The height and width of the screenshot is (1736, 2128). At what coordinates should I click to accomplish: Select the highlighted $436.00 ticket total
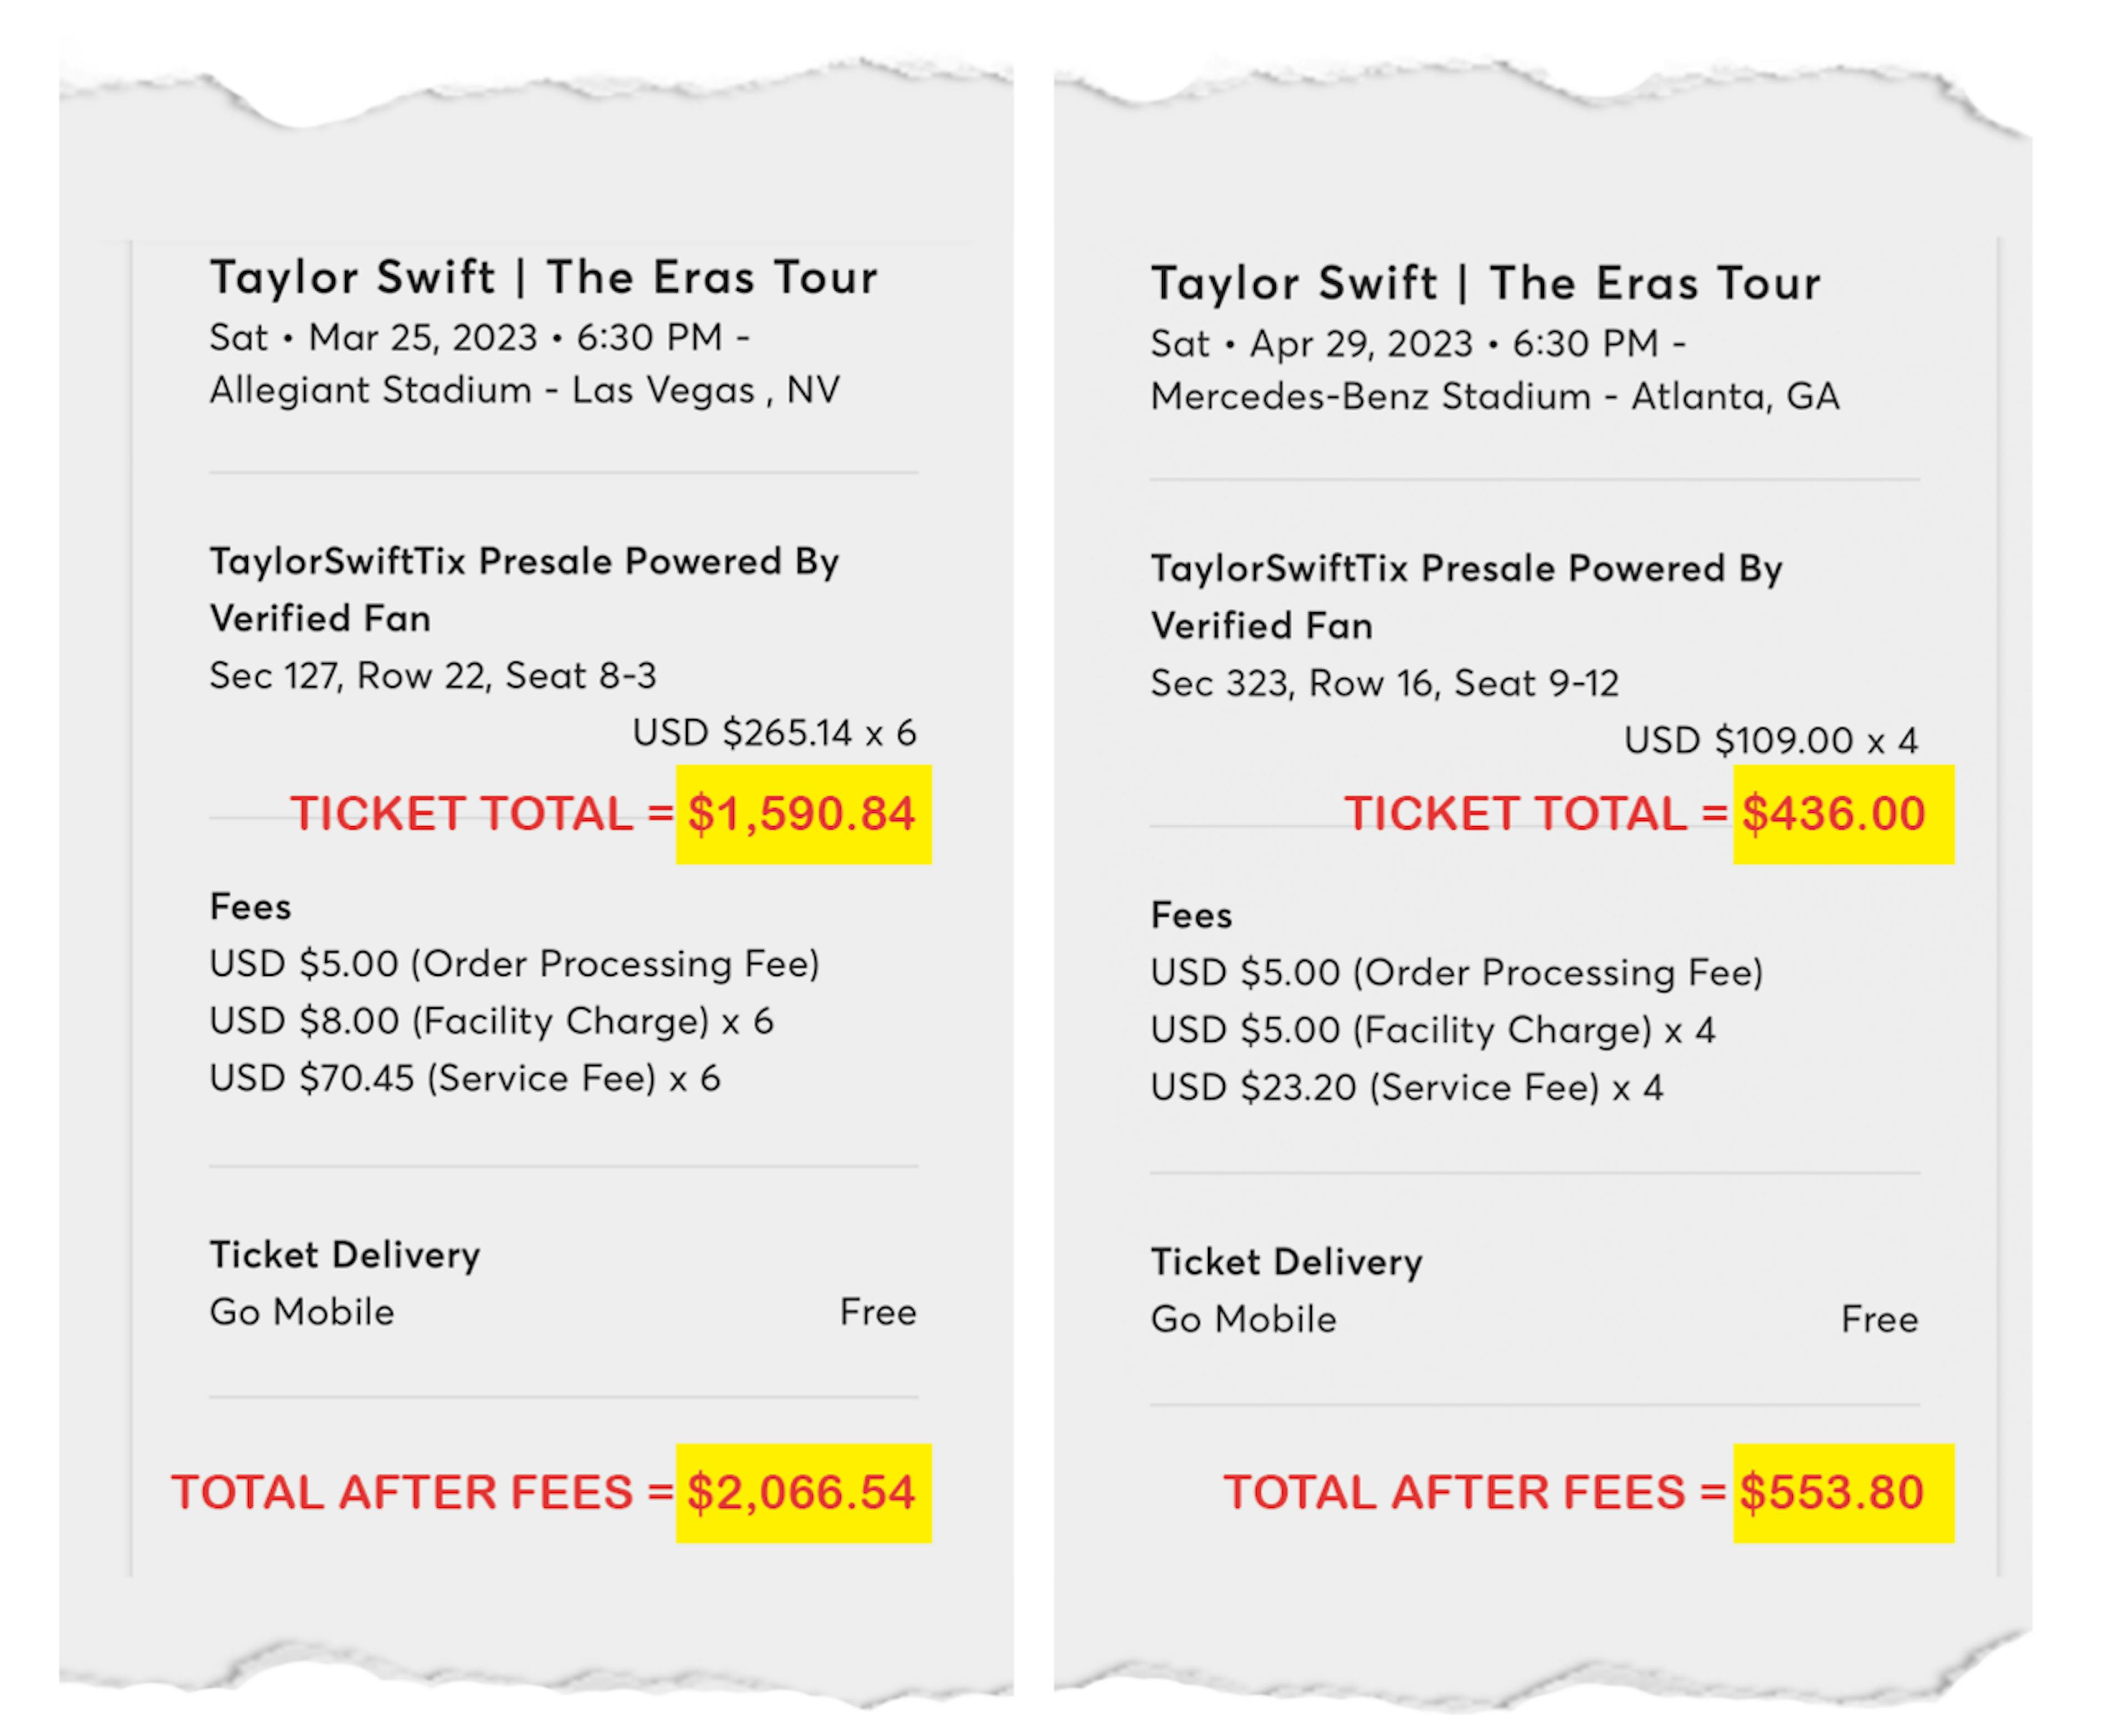pyautogui.click(x=1843, y=814)
